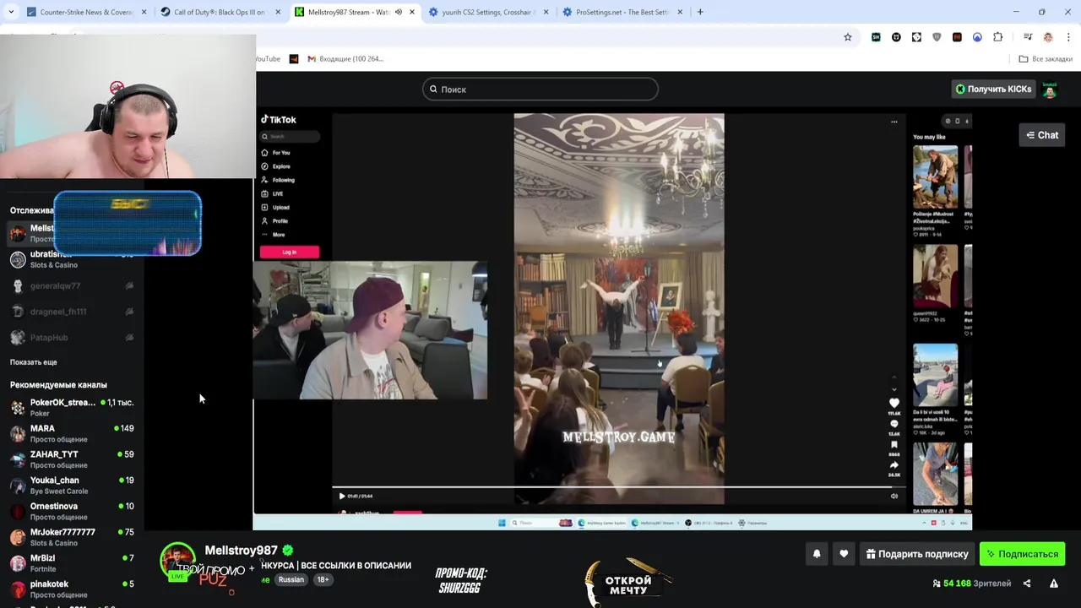
Task: Close the Mellstroy987 Stream tab
Action: tap(412, 12)
